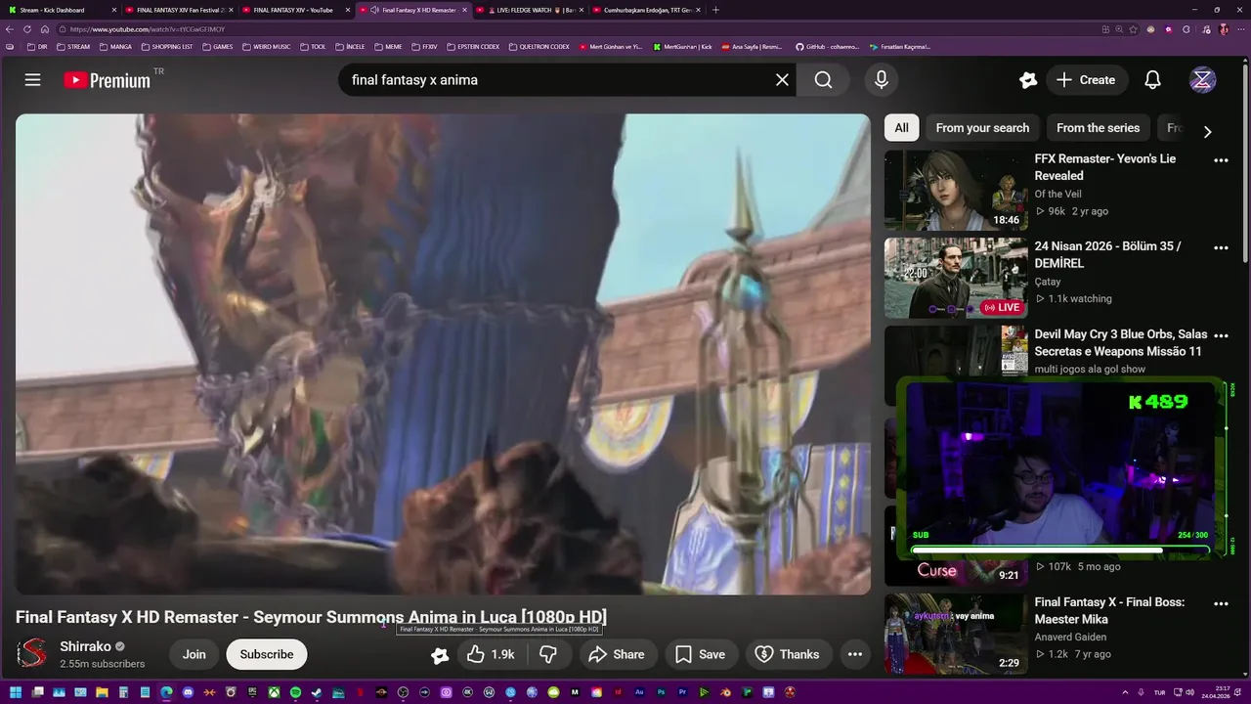1251x704 pixels.
Task: Open Steam from the taskbar
Action: [x=317, y=692]
